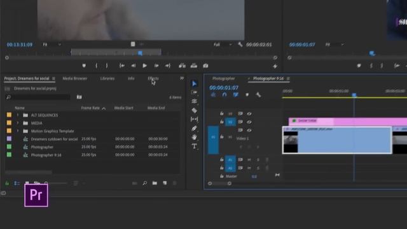Select the Razor tool

tap(194, 110)
